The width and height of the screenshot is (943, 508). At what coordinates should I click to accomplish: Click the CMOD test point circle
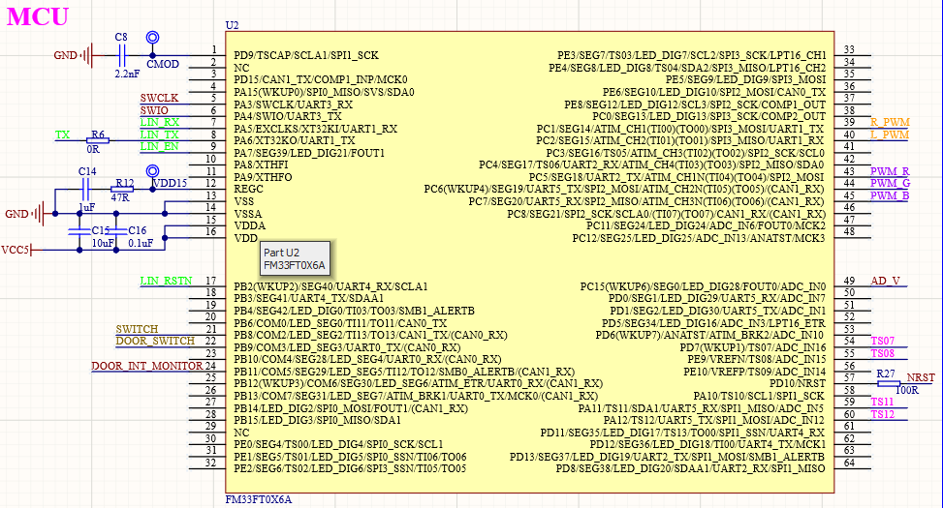pos(152,39)
